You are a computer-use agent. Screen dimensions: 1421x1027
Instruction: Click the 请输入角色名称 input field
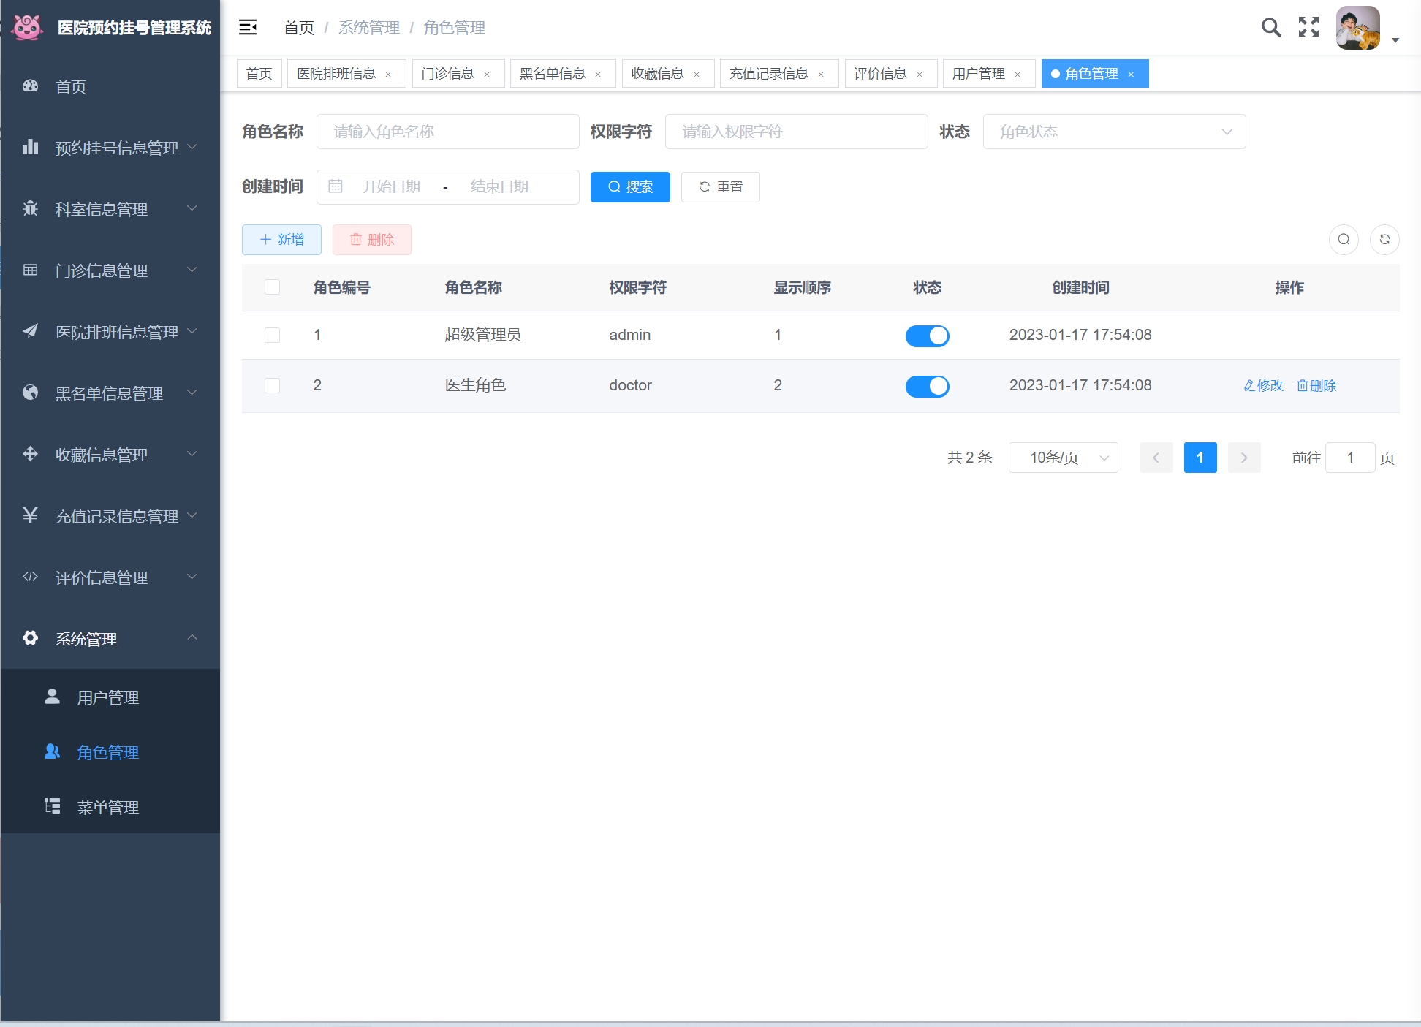tap(447, 132)
